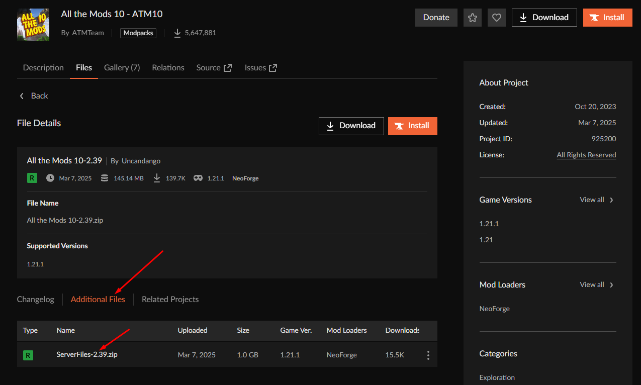Expand Mod Loaders View all
The image size is (641, 385).
click(x=597, y=285)
